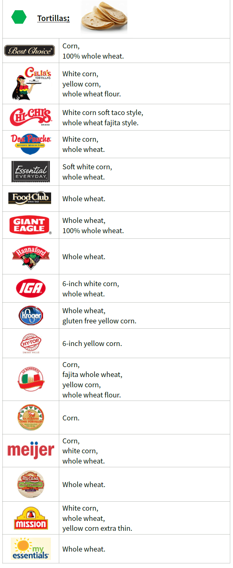Open the underlined Tortillas heading link
This screenshot has width=233, height=568.
click(53, 18)
